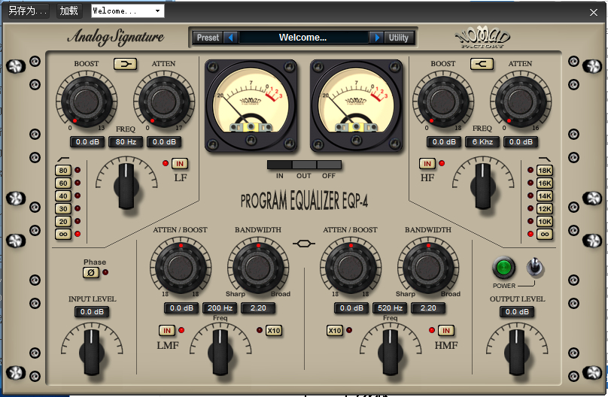Image resolution: width=608 pixels, height=397 pixels.
Task: Flip the metal toggle switch beside POWER
Action: point(535,267)
